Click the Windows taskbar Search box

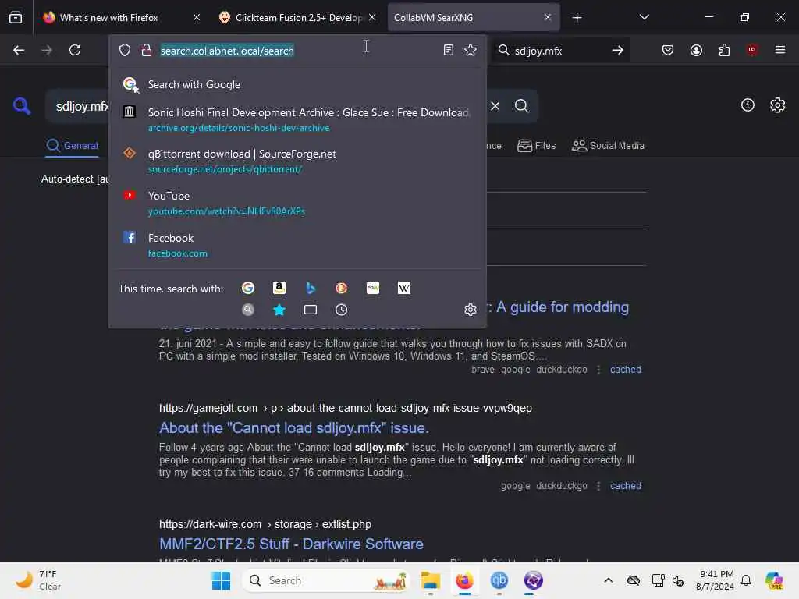click(326, 580)
